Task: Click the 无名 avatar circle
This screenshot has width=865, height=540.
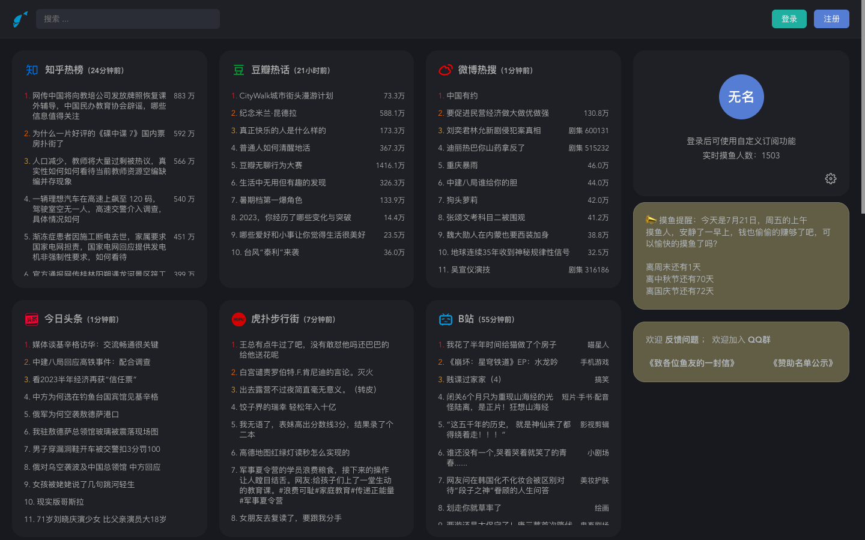Action: [x=741, y=97]
